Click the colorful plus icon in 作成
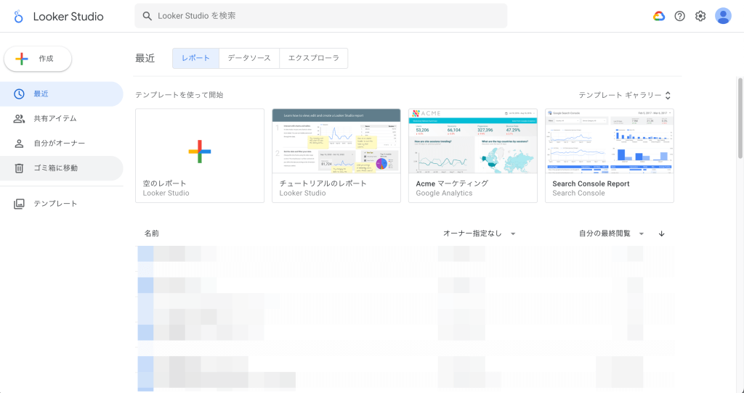744x393 pixels. pos(22,59)
